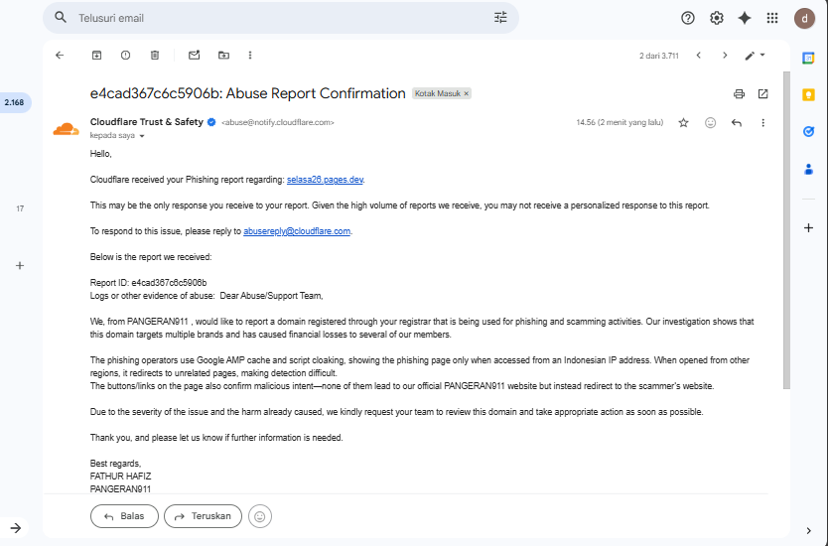This screenshot has width=828, height=546.
Task: Open email in new window
Action: point(762,94)
